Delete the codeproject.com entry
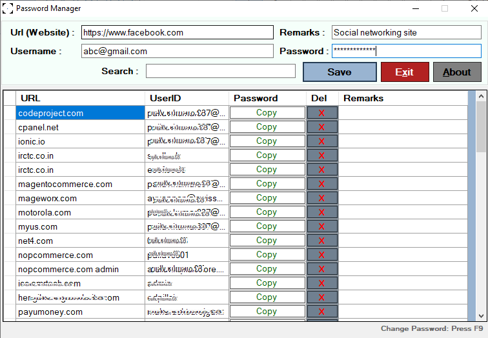The height and width of the screenshot is (338, 488). click(322, 113)
